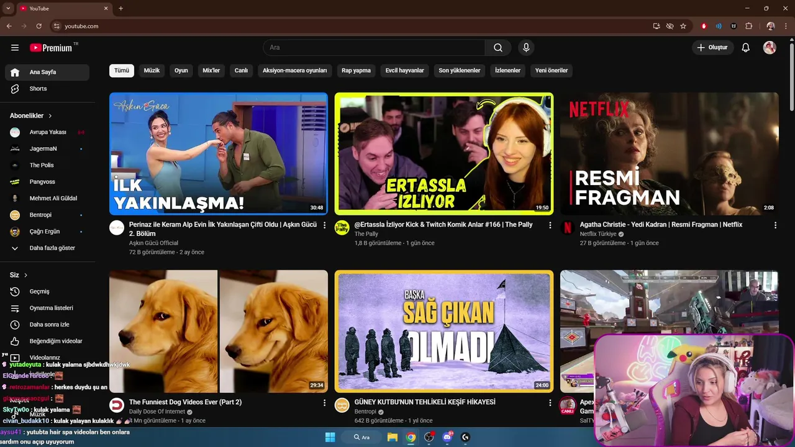Select the Aksiyon-macera oyunları chip

[x=294, y=71]
